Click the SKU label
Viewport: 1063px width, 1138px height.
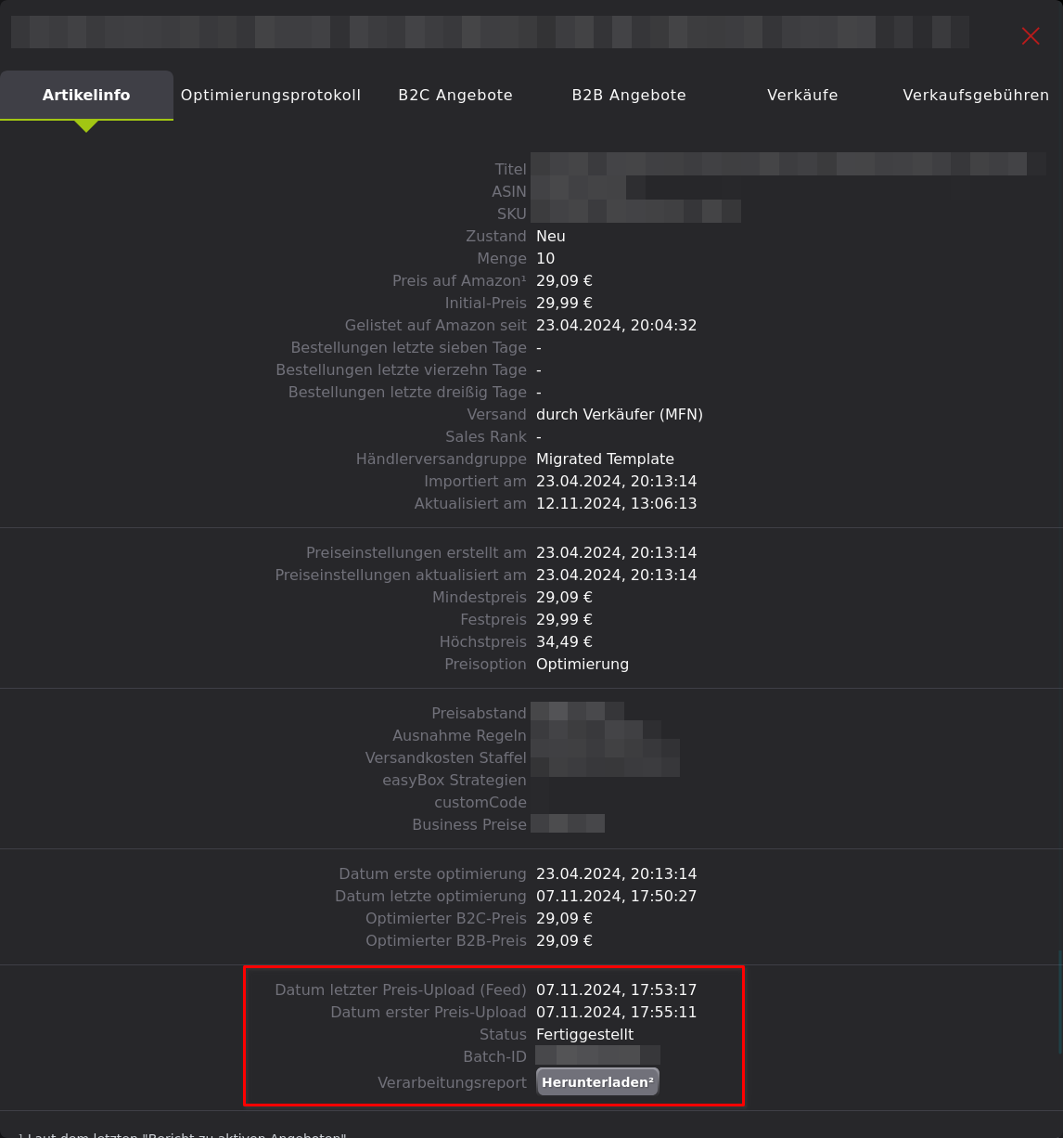click(512, 213)
